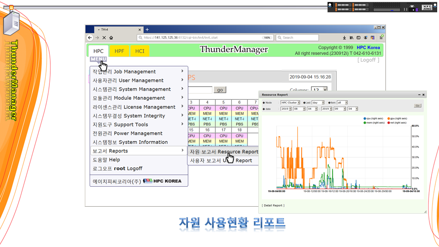Click the browser account avatar icon
Viewport: 439px width, 247px height.
pos(365,38)
